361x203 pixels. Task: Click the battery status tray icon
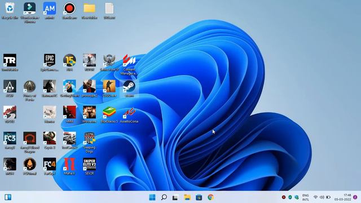[x=328, y=197]
